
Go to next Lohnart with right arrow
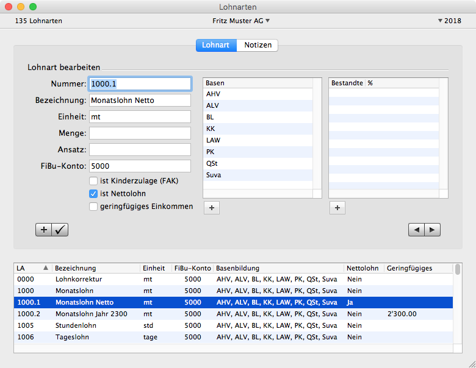pyautogui.click(x=432, y=230)
